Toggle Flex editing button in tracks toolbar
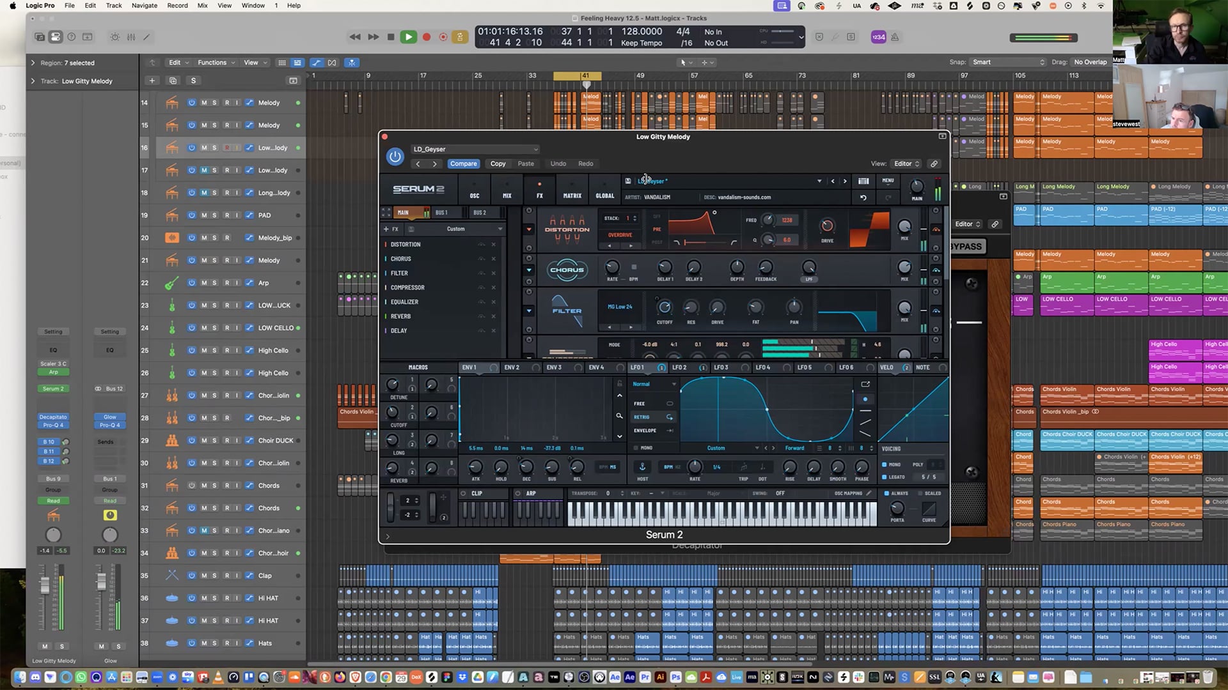This screenshot has width=1228, height=690. [332, 63]
